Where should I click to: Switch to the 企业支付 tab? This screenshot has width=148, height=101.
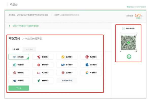(29, 49)
